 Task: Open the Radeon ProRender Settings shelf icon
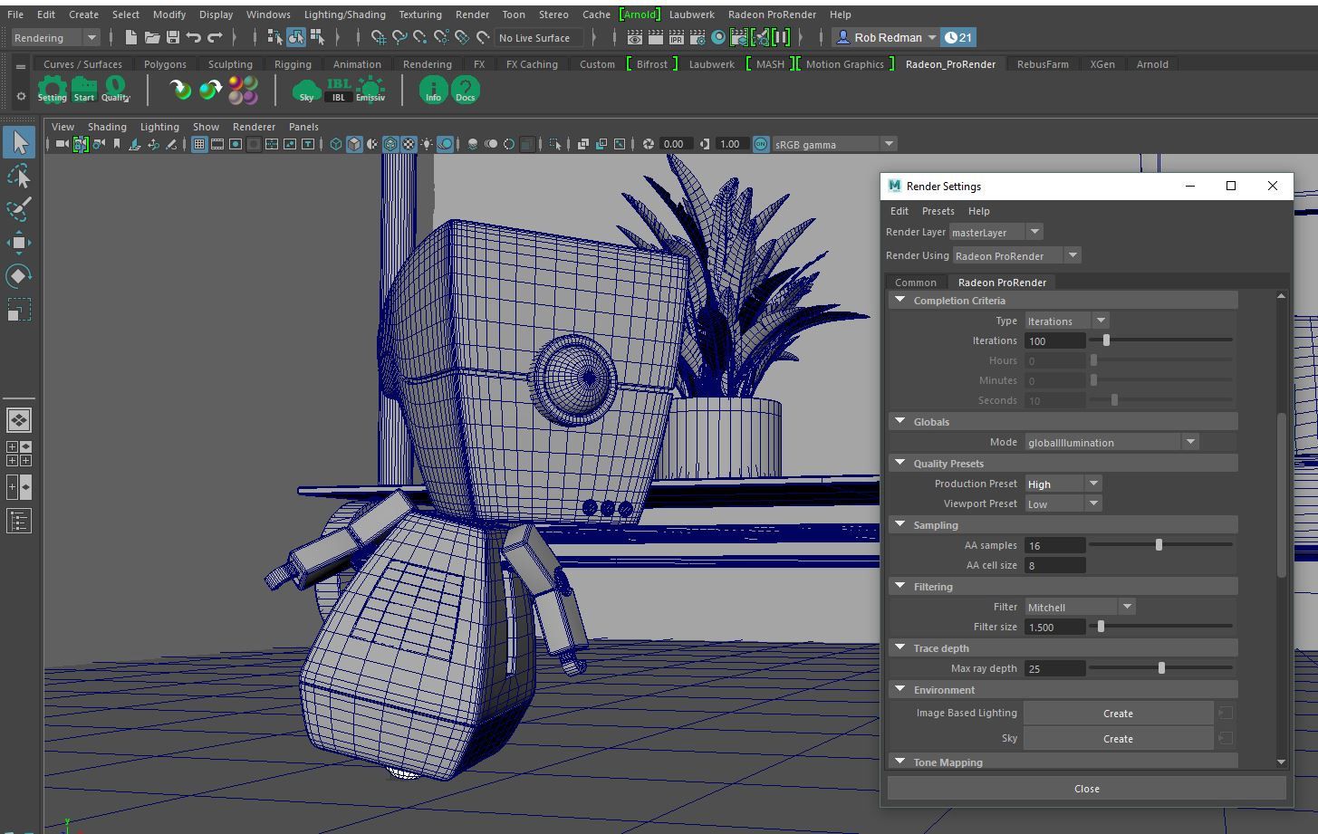click(x=52, y=90)
